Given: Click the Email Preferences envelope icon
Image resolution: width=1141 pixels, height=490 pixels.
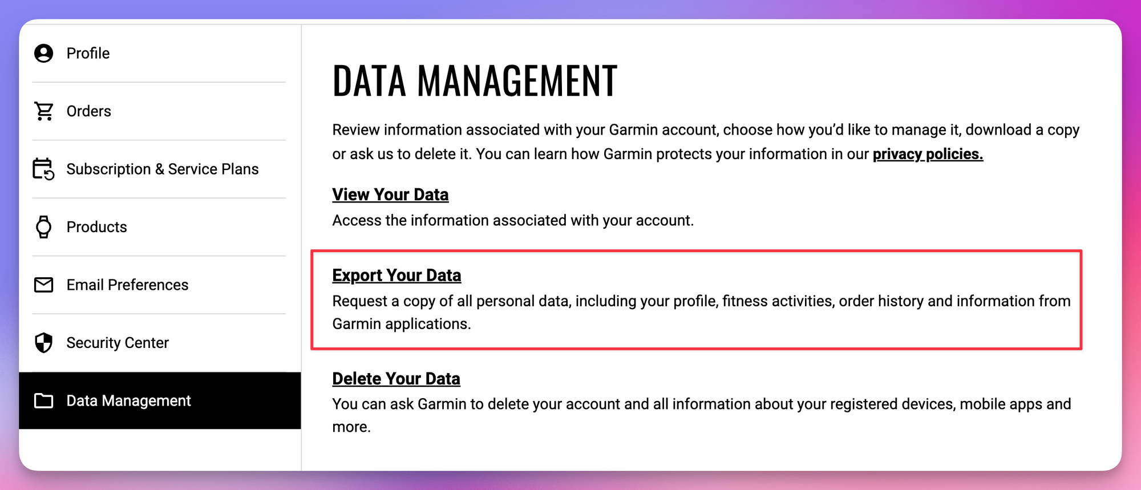Looking at the screenshot, I should (x=43, y=285).
